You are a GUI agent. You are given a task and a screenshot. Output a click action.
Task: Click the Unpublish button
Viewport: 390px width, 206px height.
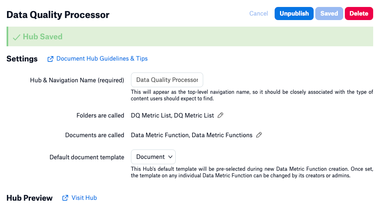[x=294, y=14]
